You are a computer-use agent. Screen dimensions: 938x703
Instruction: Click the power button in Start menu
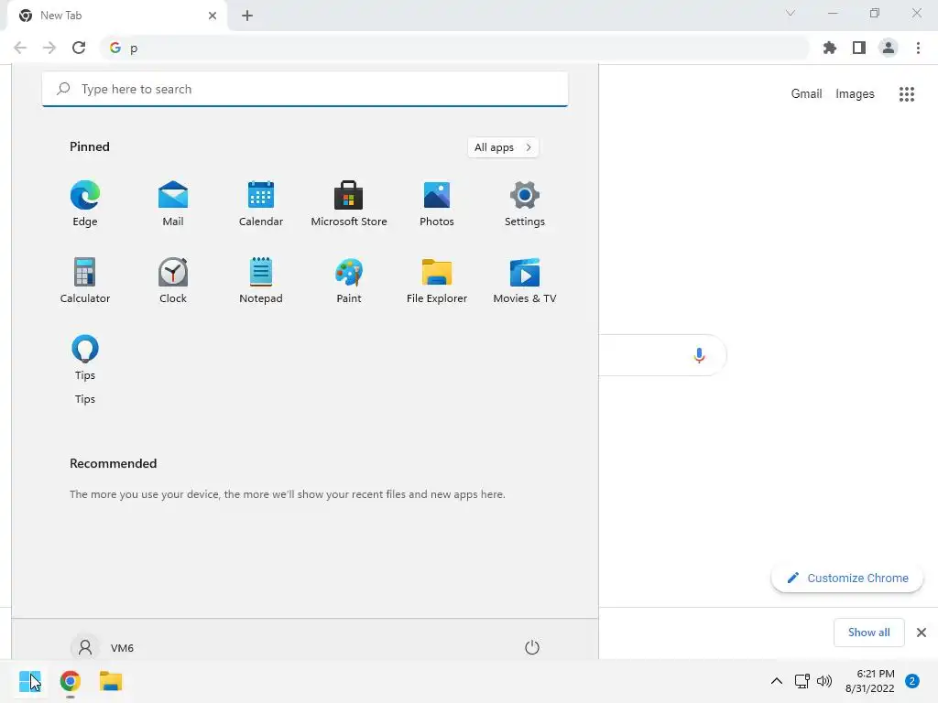pos(532,647)
